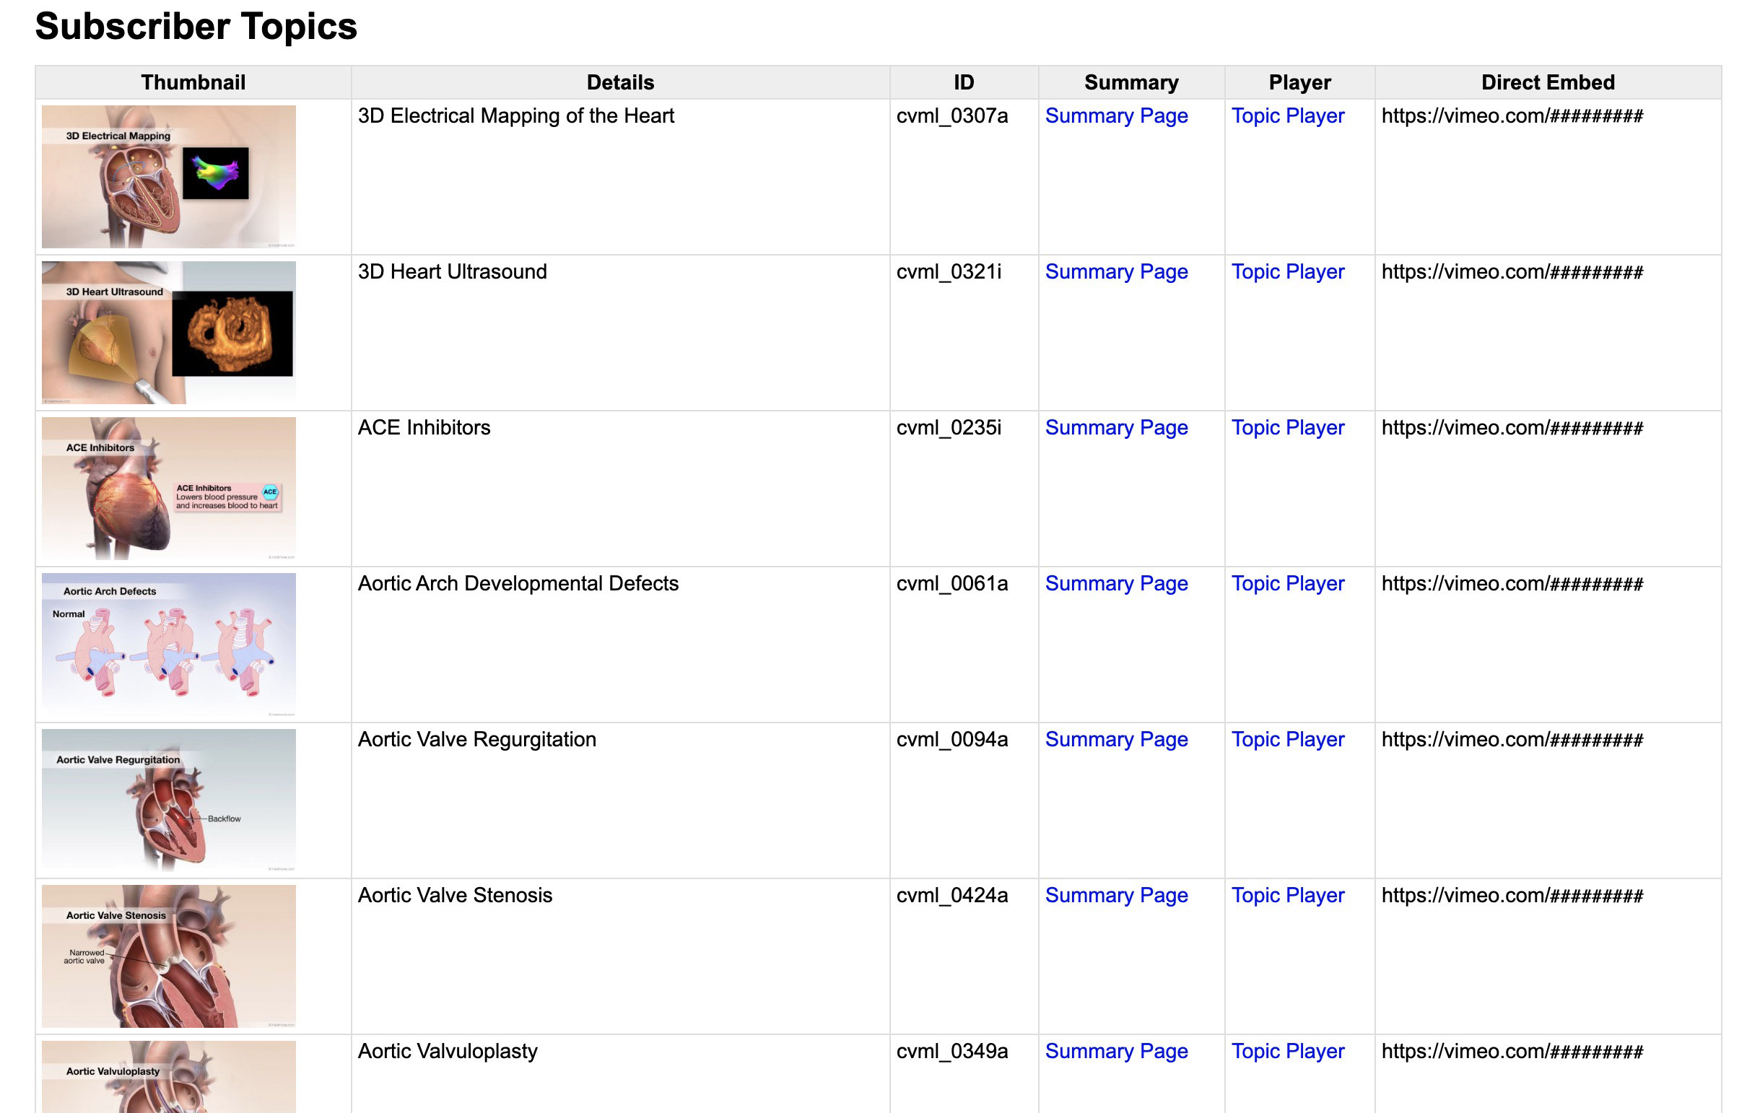Click the 'Aortic Valve Stenosis' details text
The image size is (1747, 1113).
(x=455, y=896)
